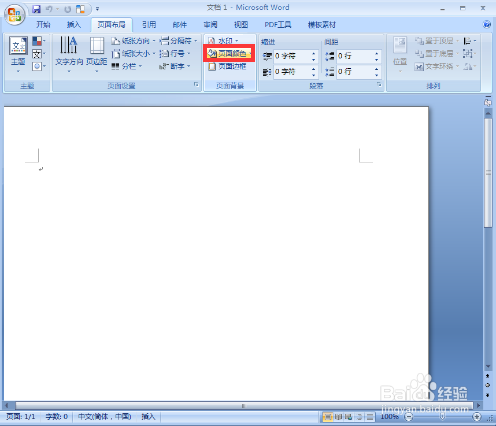Viewport: 496px width, 426px height.
Task: Select Paper Size (纸张大小) option
Action: [133, 53]
